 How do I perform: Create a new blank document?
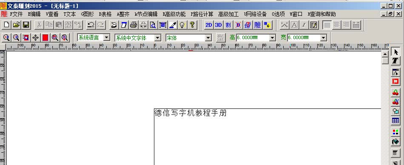(6, 25)
